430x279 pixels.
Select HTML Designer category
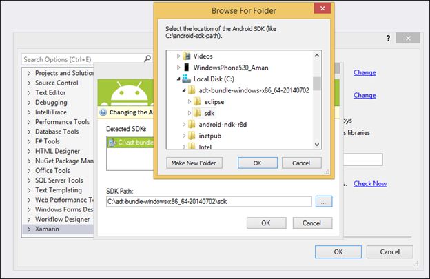click(57, 151)
